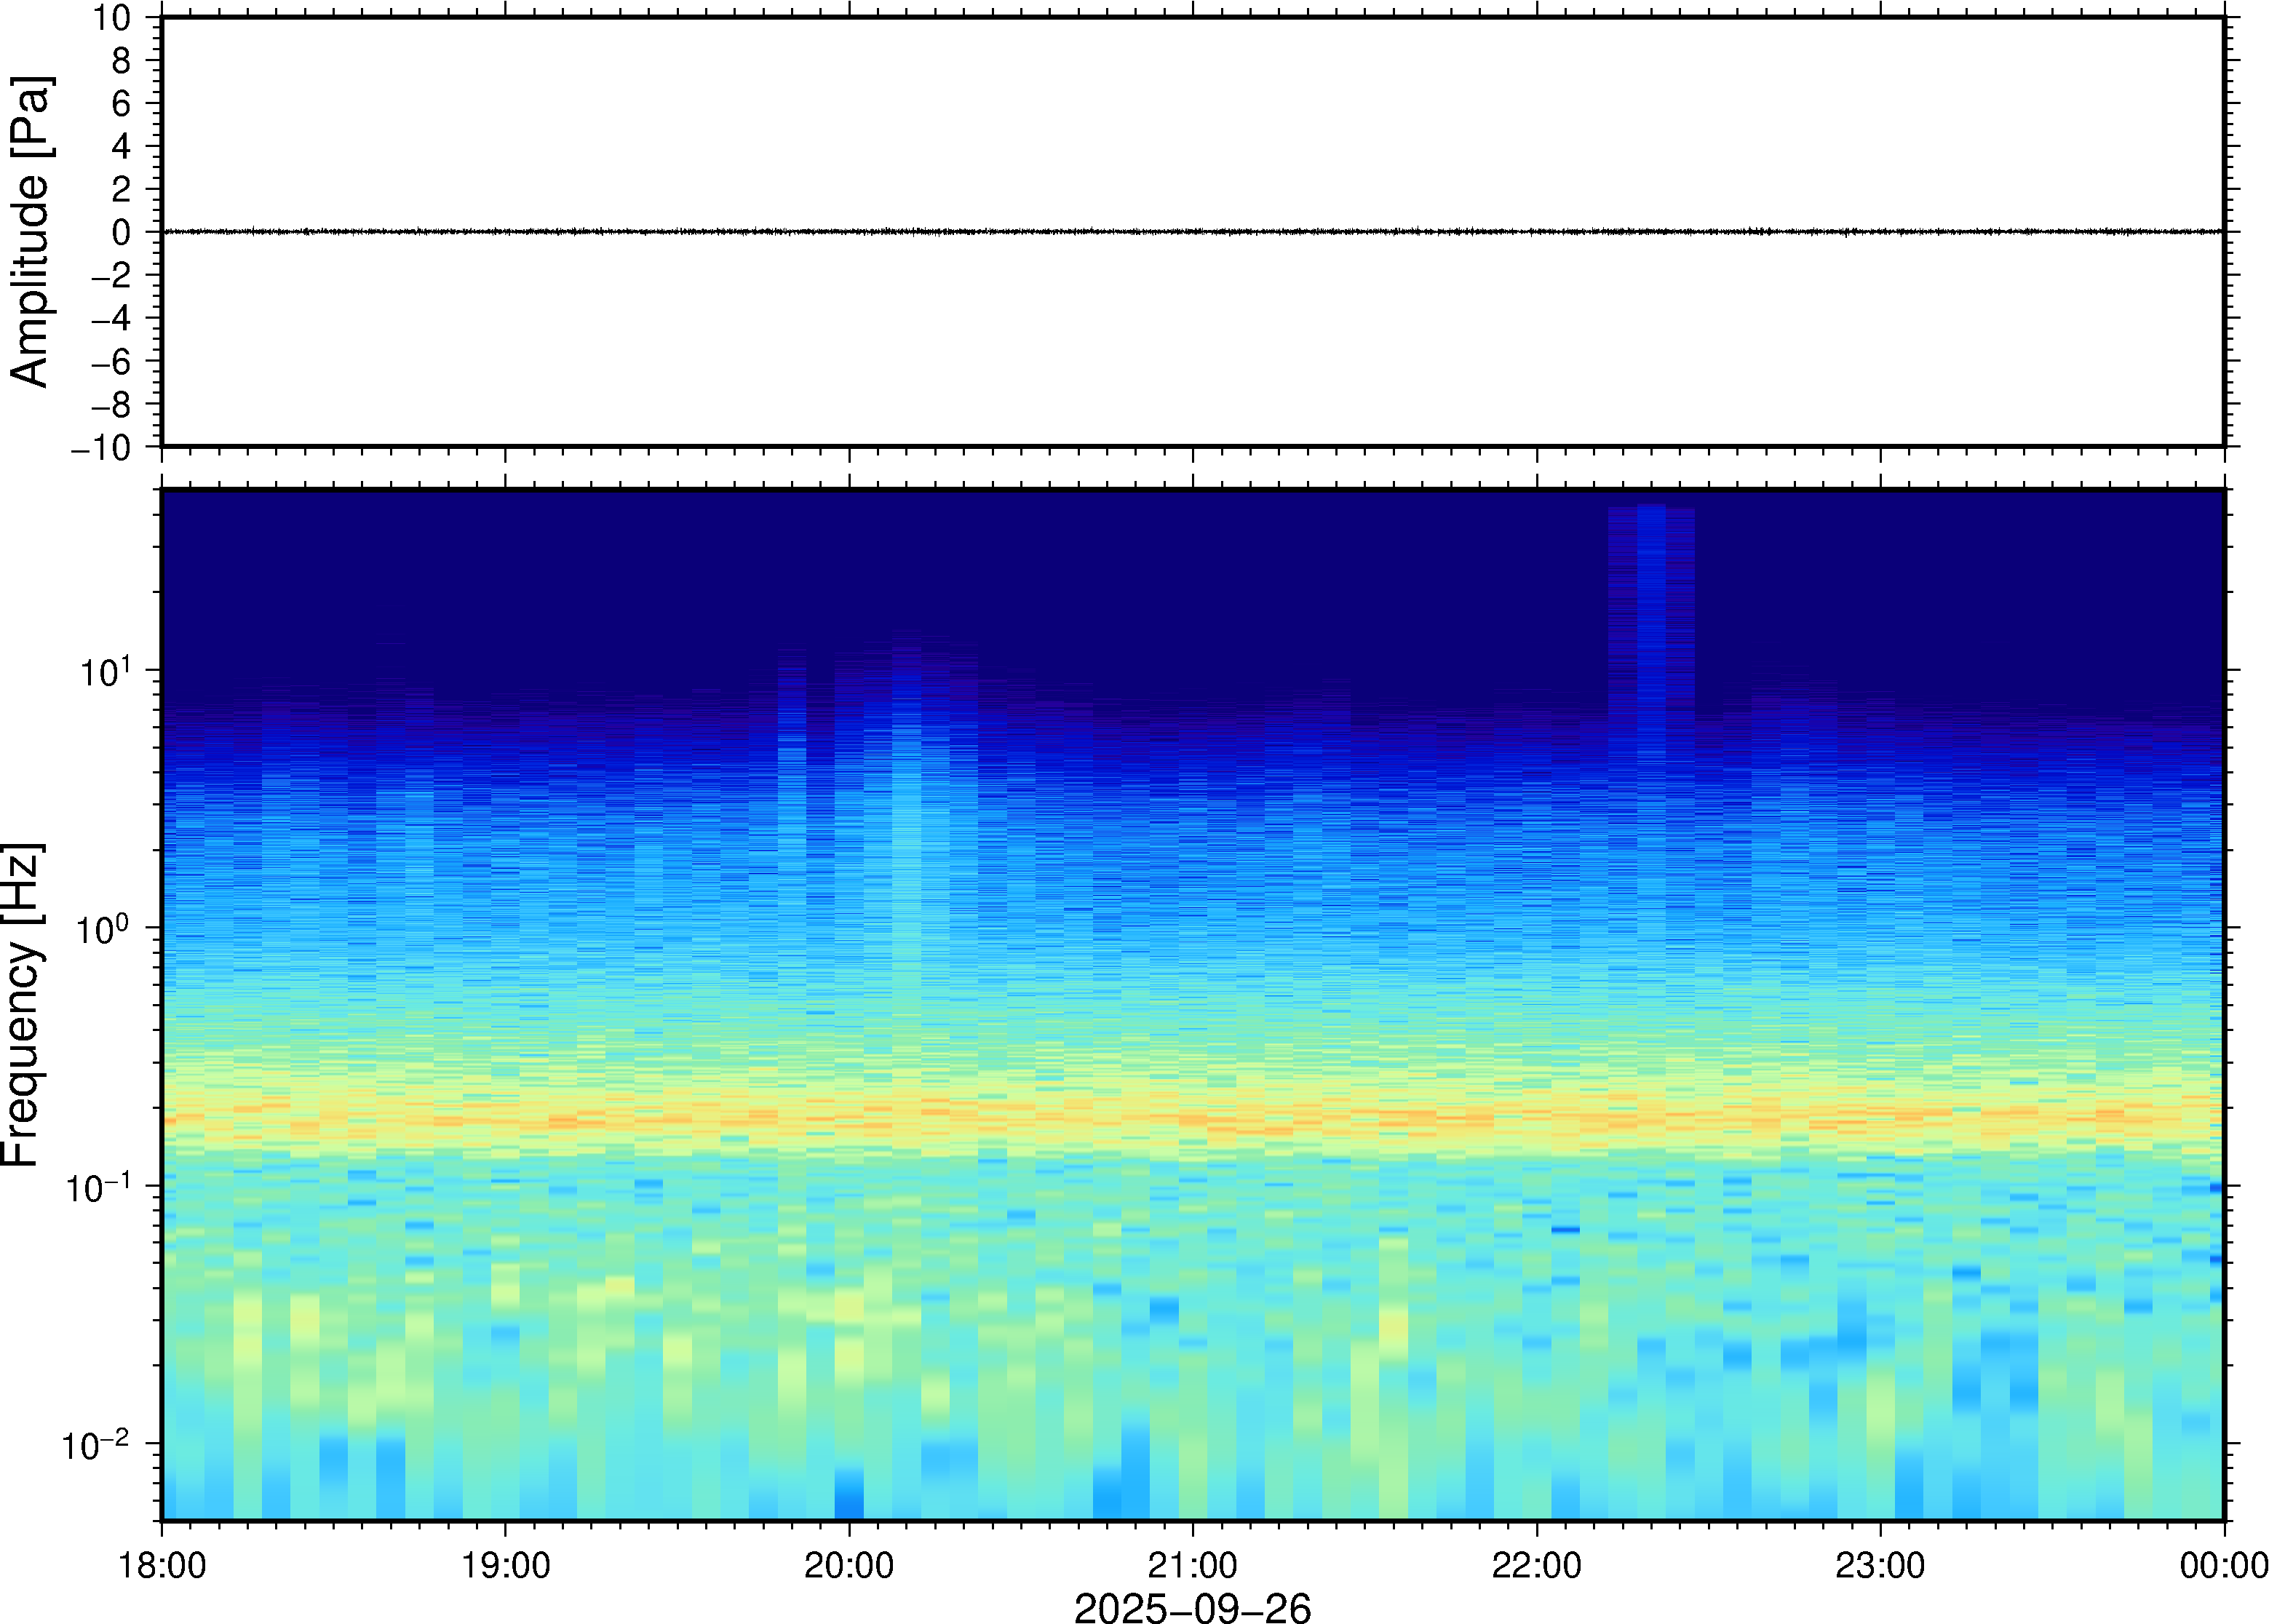Click the 6 amplitude tick label

(x=122, y=103)
